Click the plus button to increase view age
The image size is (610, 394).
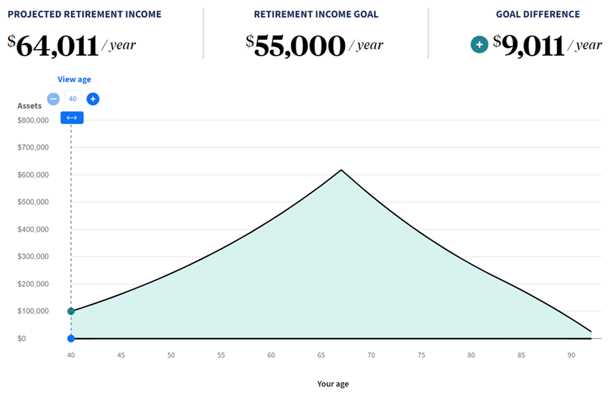pos(93,99)
